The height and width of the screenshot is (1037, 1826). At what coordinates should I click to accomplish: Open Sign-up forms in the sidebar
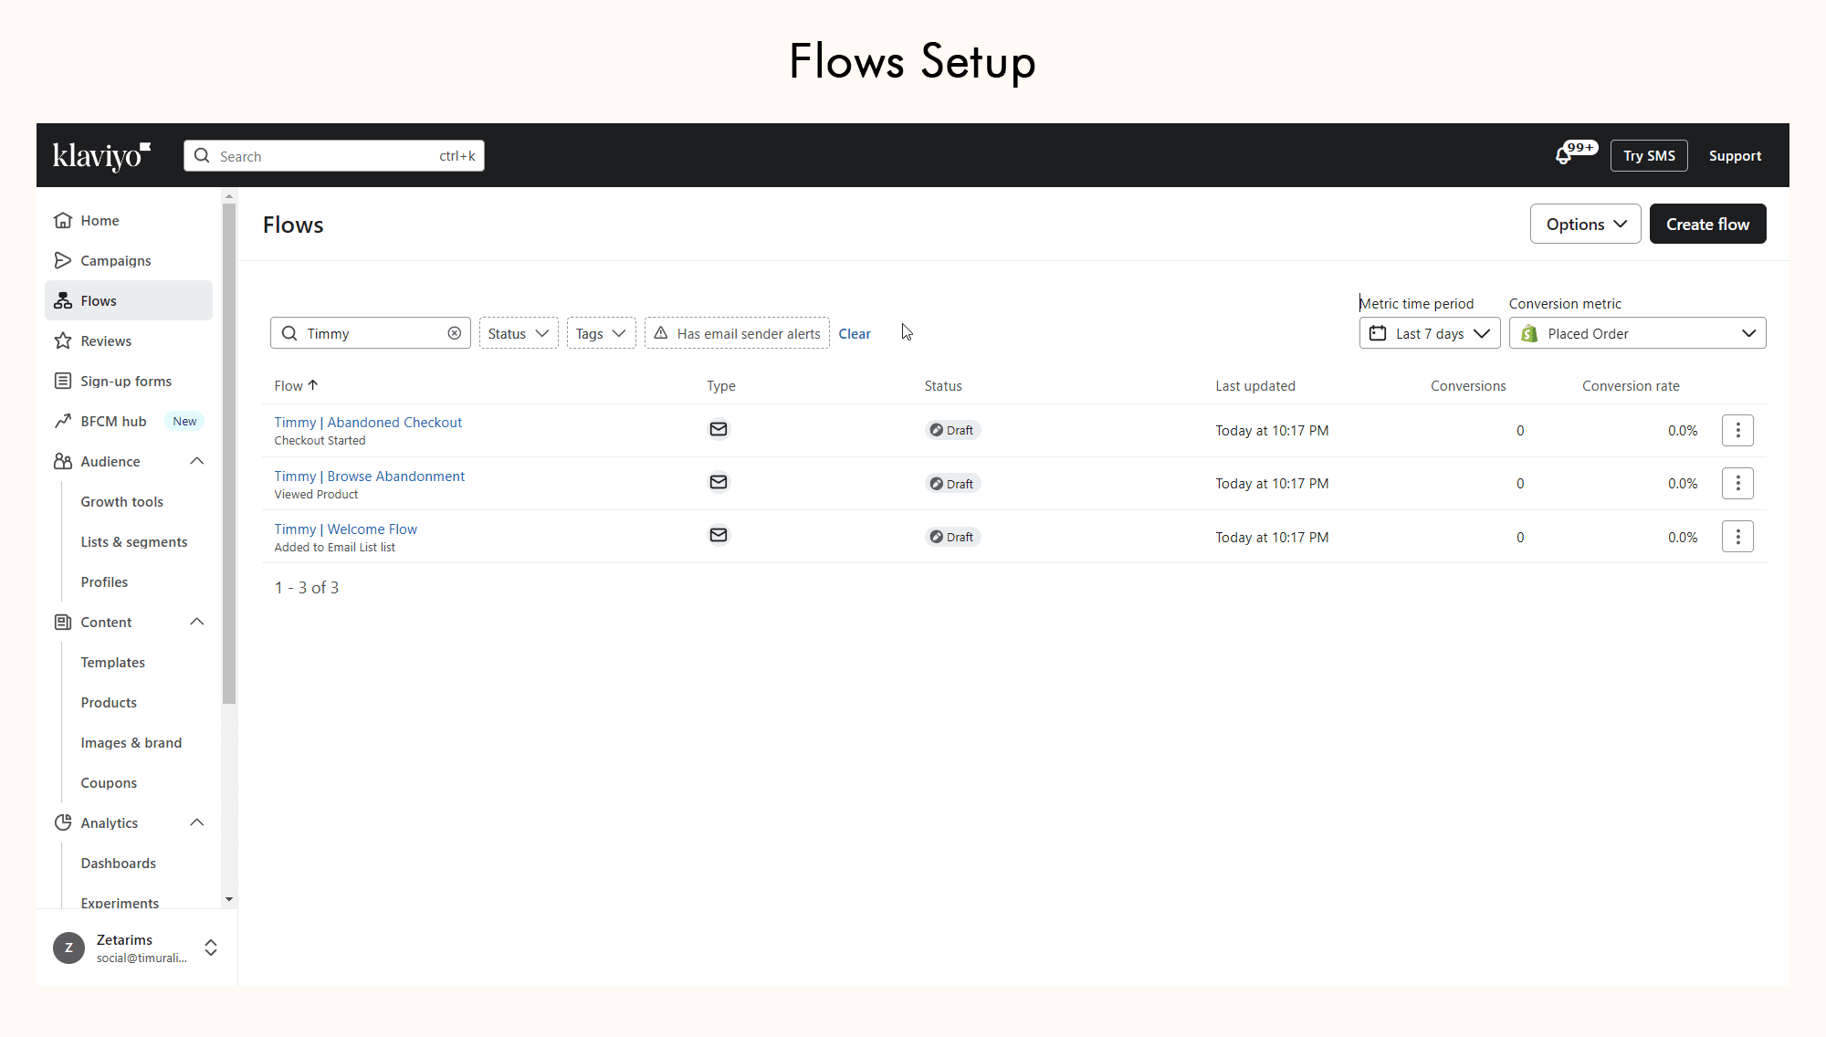click(x=126, y=381)
